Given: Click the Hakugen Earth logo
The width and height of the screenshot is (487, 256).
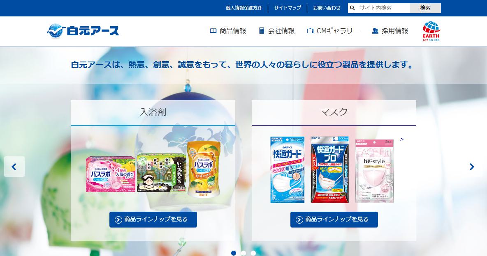Looking at the screenshot, I should 83,31.
